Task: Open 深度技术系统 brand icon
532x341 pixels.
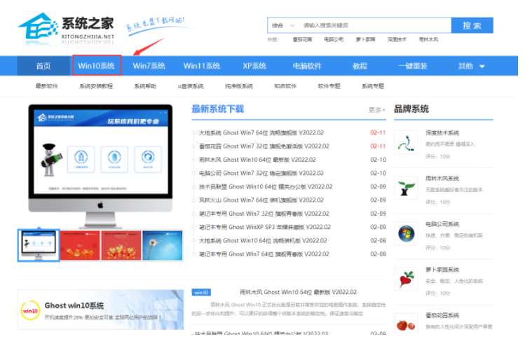Action: 406,141
